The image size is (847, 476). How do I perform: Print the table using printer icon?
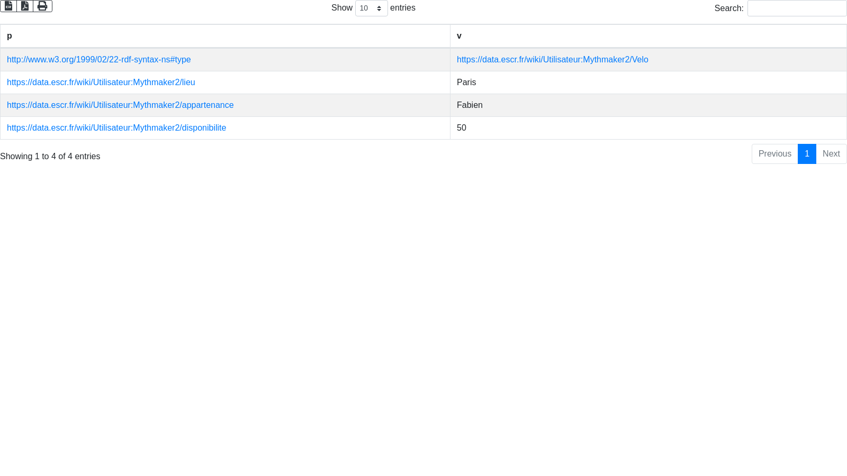point(42,6)
